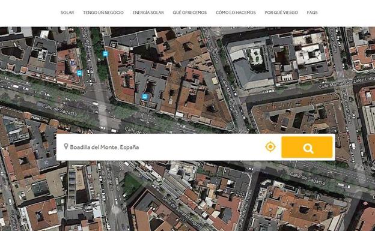The height and width of the screenshot is (231, 375).
Task: Click the blue parking marker on the map
Action: coord(73,63)
